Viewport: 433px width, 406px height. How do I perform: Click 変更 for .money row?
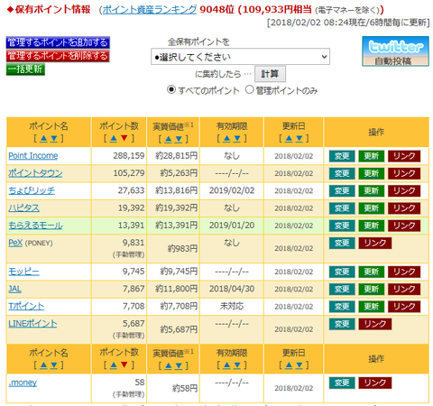point(342,383)
